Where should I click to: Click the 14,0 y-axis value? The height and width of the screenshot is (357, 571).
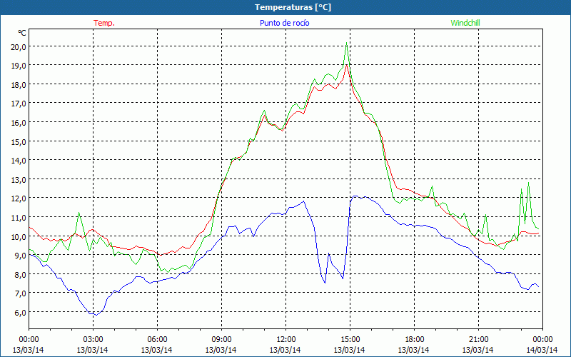click(19, 161)
